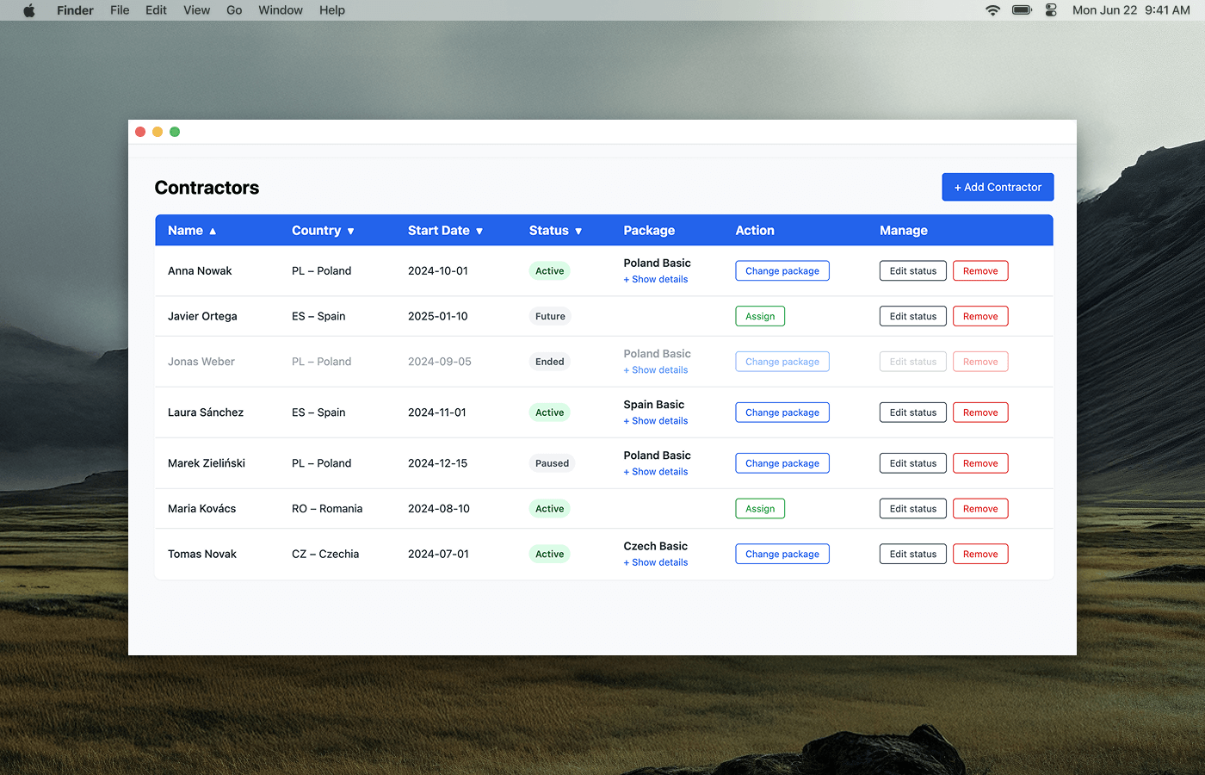Sort table by Name column arrow

pyautogui.click(x=213, y=231)
